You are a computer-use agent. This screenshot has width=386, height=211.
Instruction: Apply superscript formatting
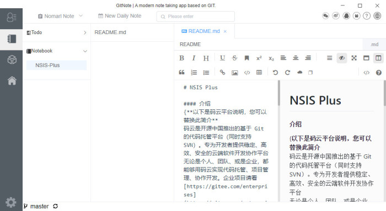[x=259, y=58]
